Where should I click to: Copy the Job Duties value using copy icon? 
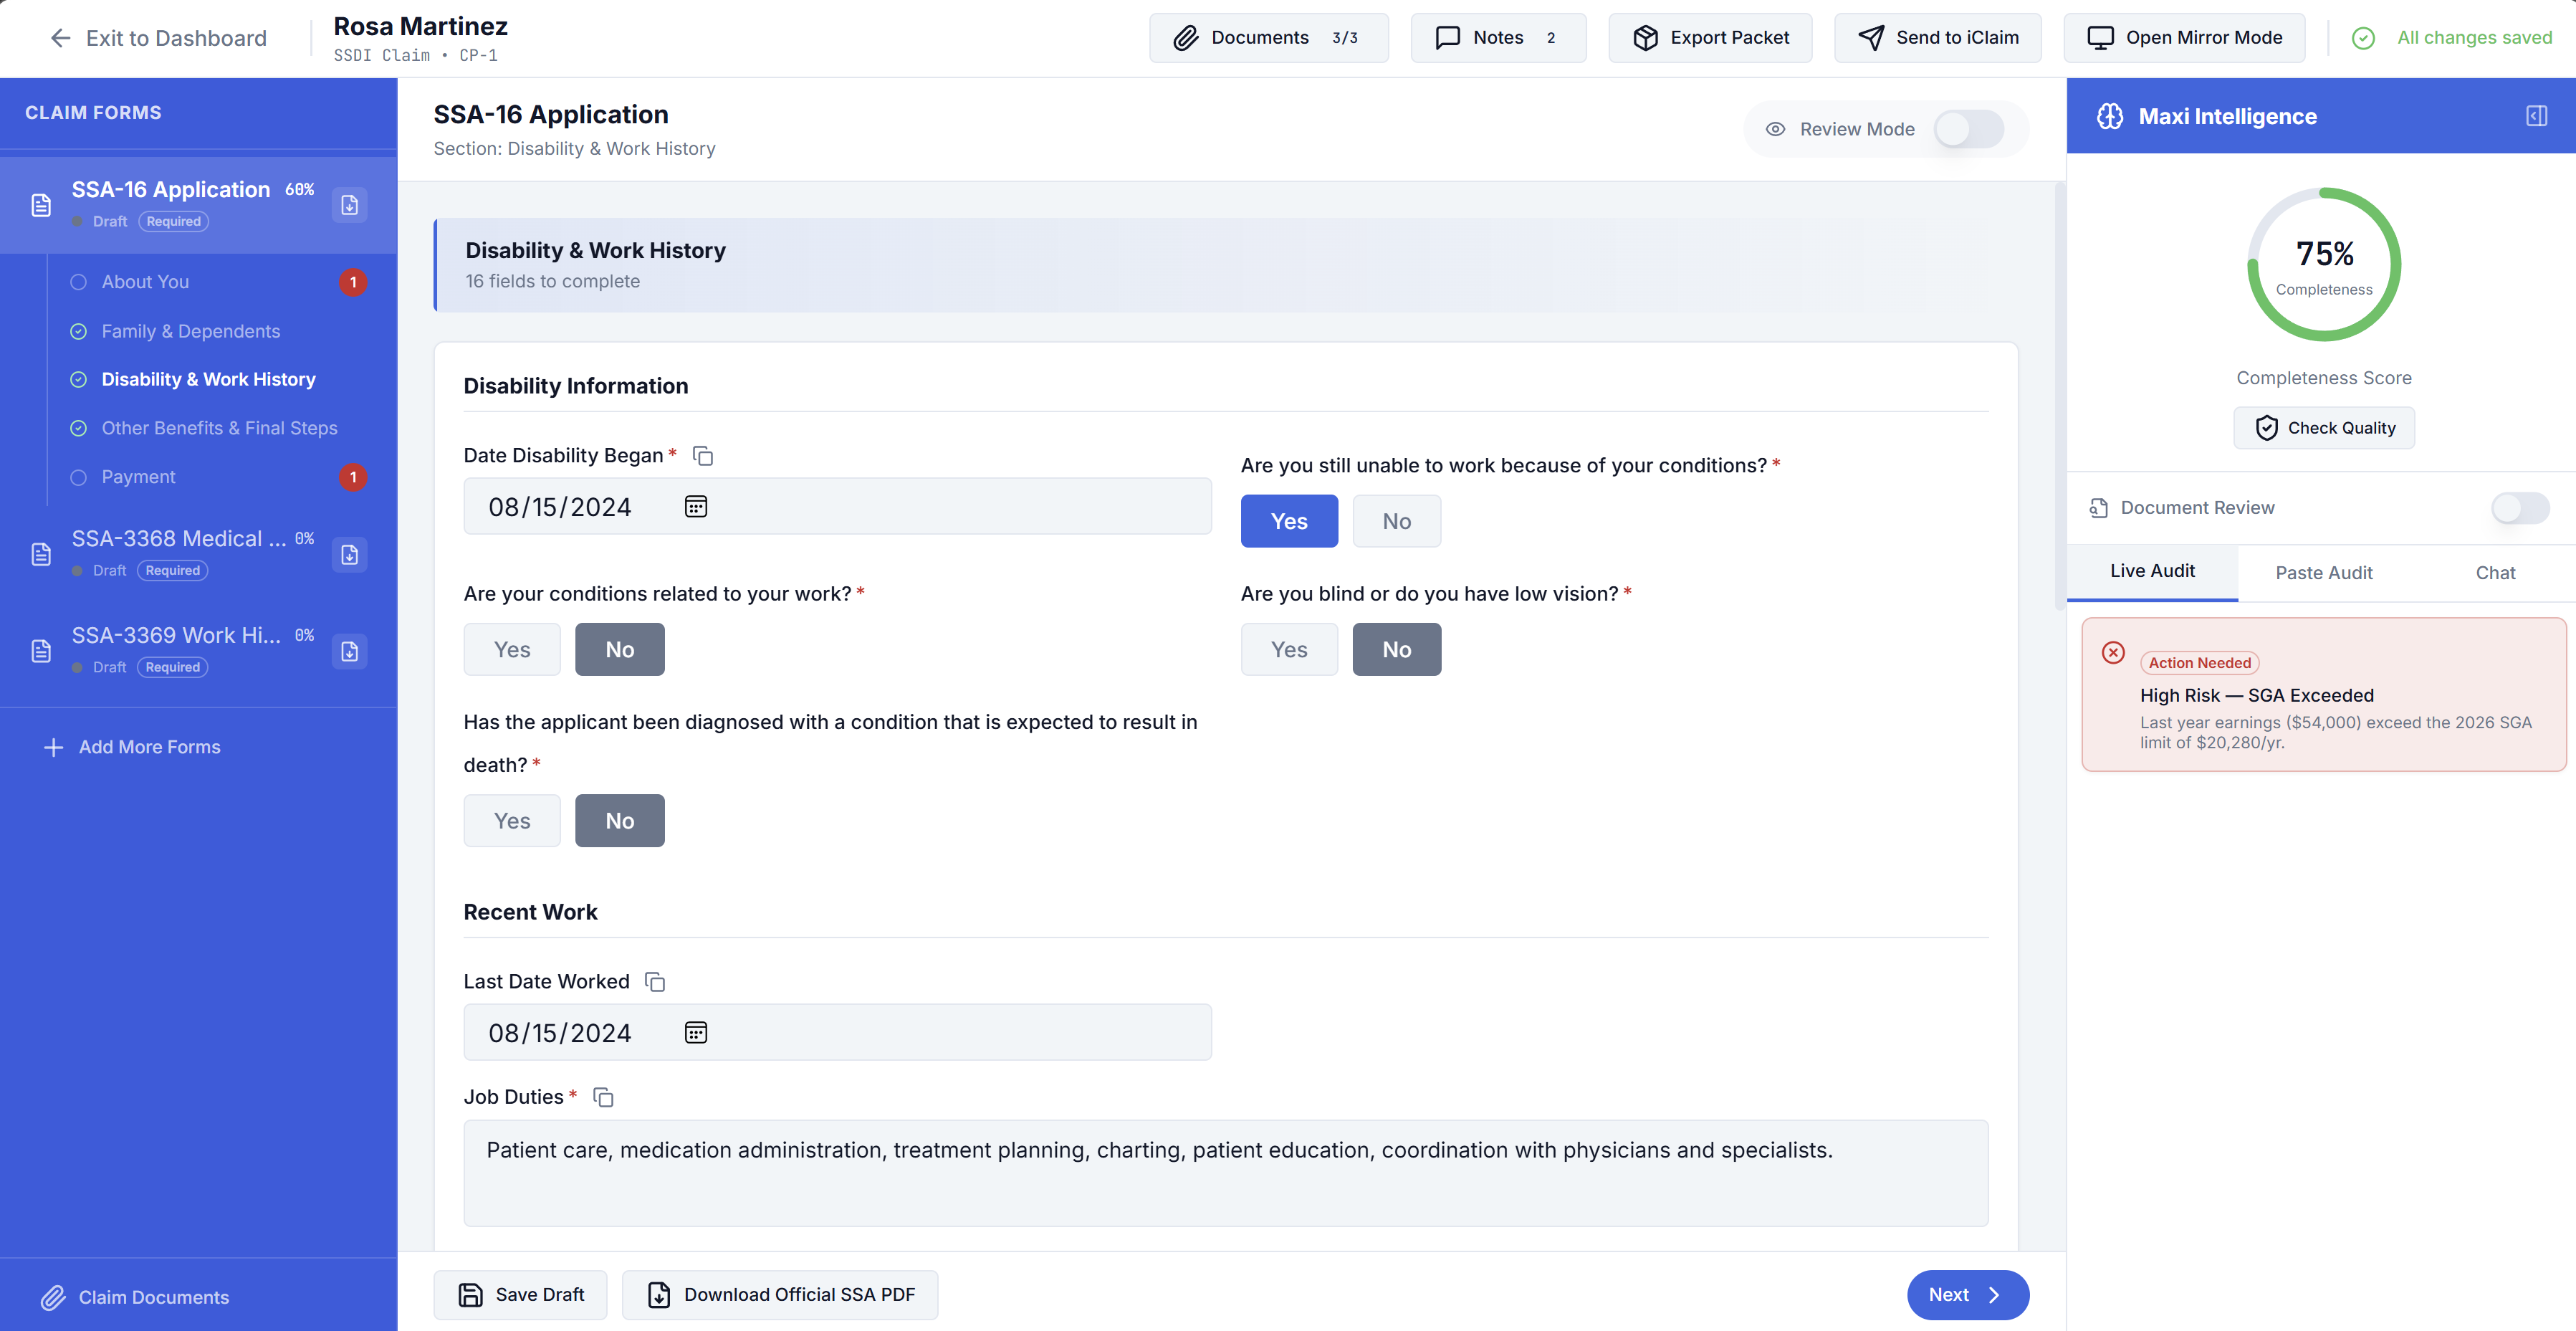coord(604,1097)
